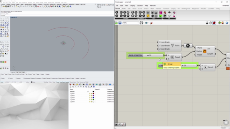The width and height of the screenshot is (230, 129).
Task: Open the Grasshopper Display menu
Action: tap(133, 6)
